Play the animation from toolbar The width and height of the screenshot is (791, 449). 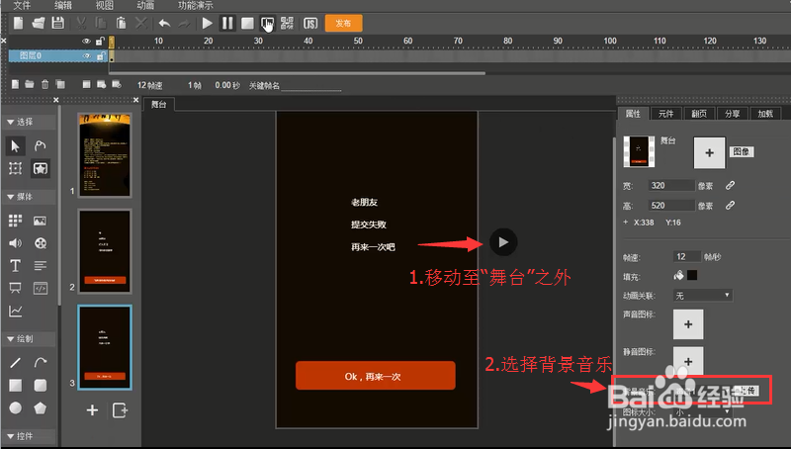coord(207,23)
